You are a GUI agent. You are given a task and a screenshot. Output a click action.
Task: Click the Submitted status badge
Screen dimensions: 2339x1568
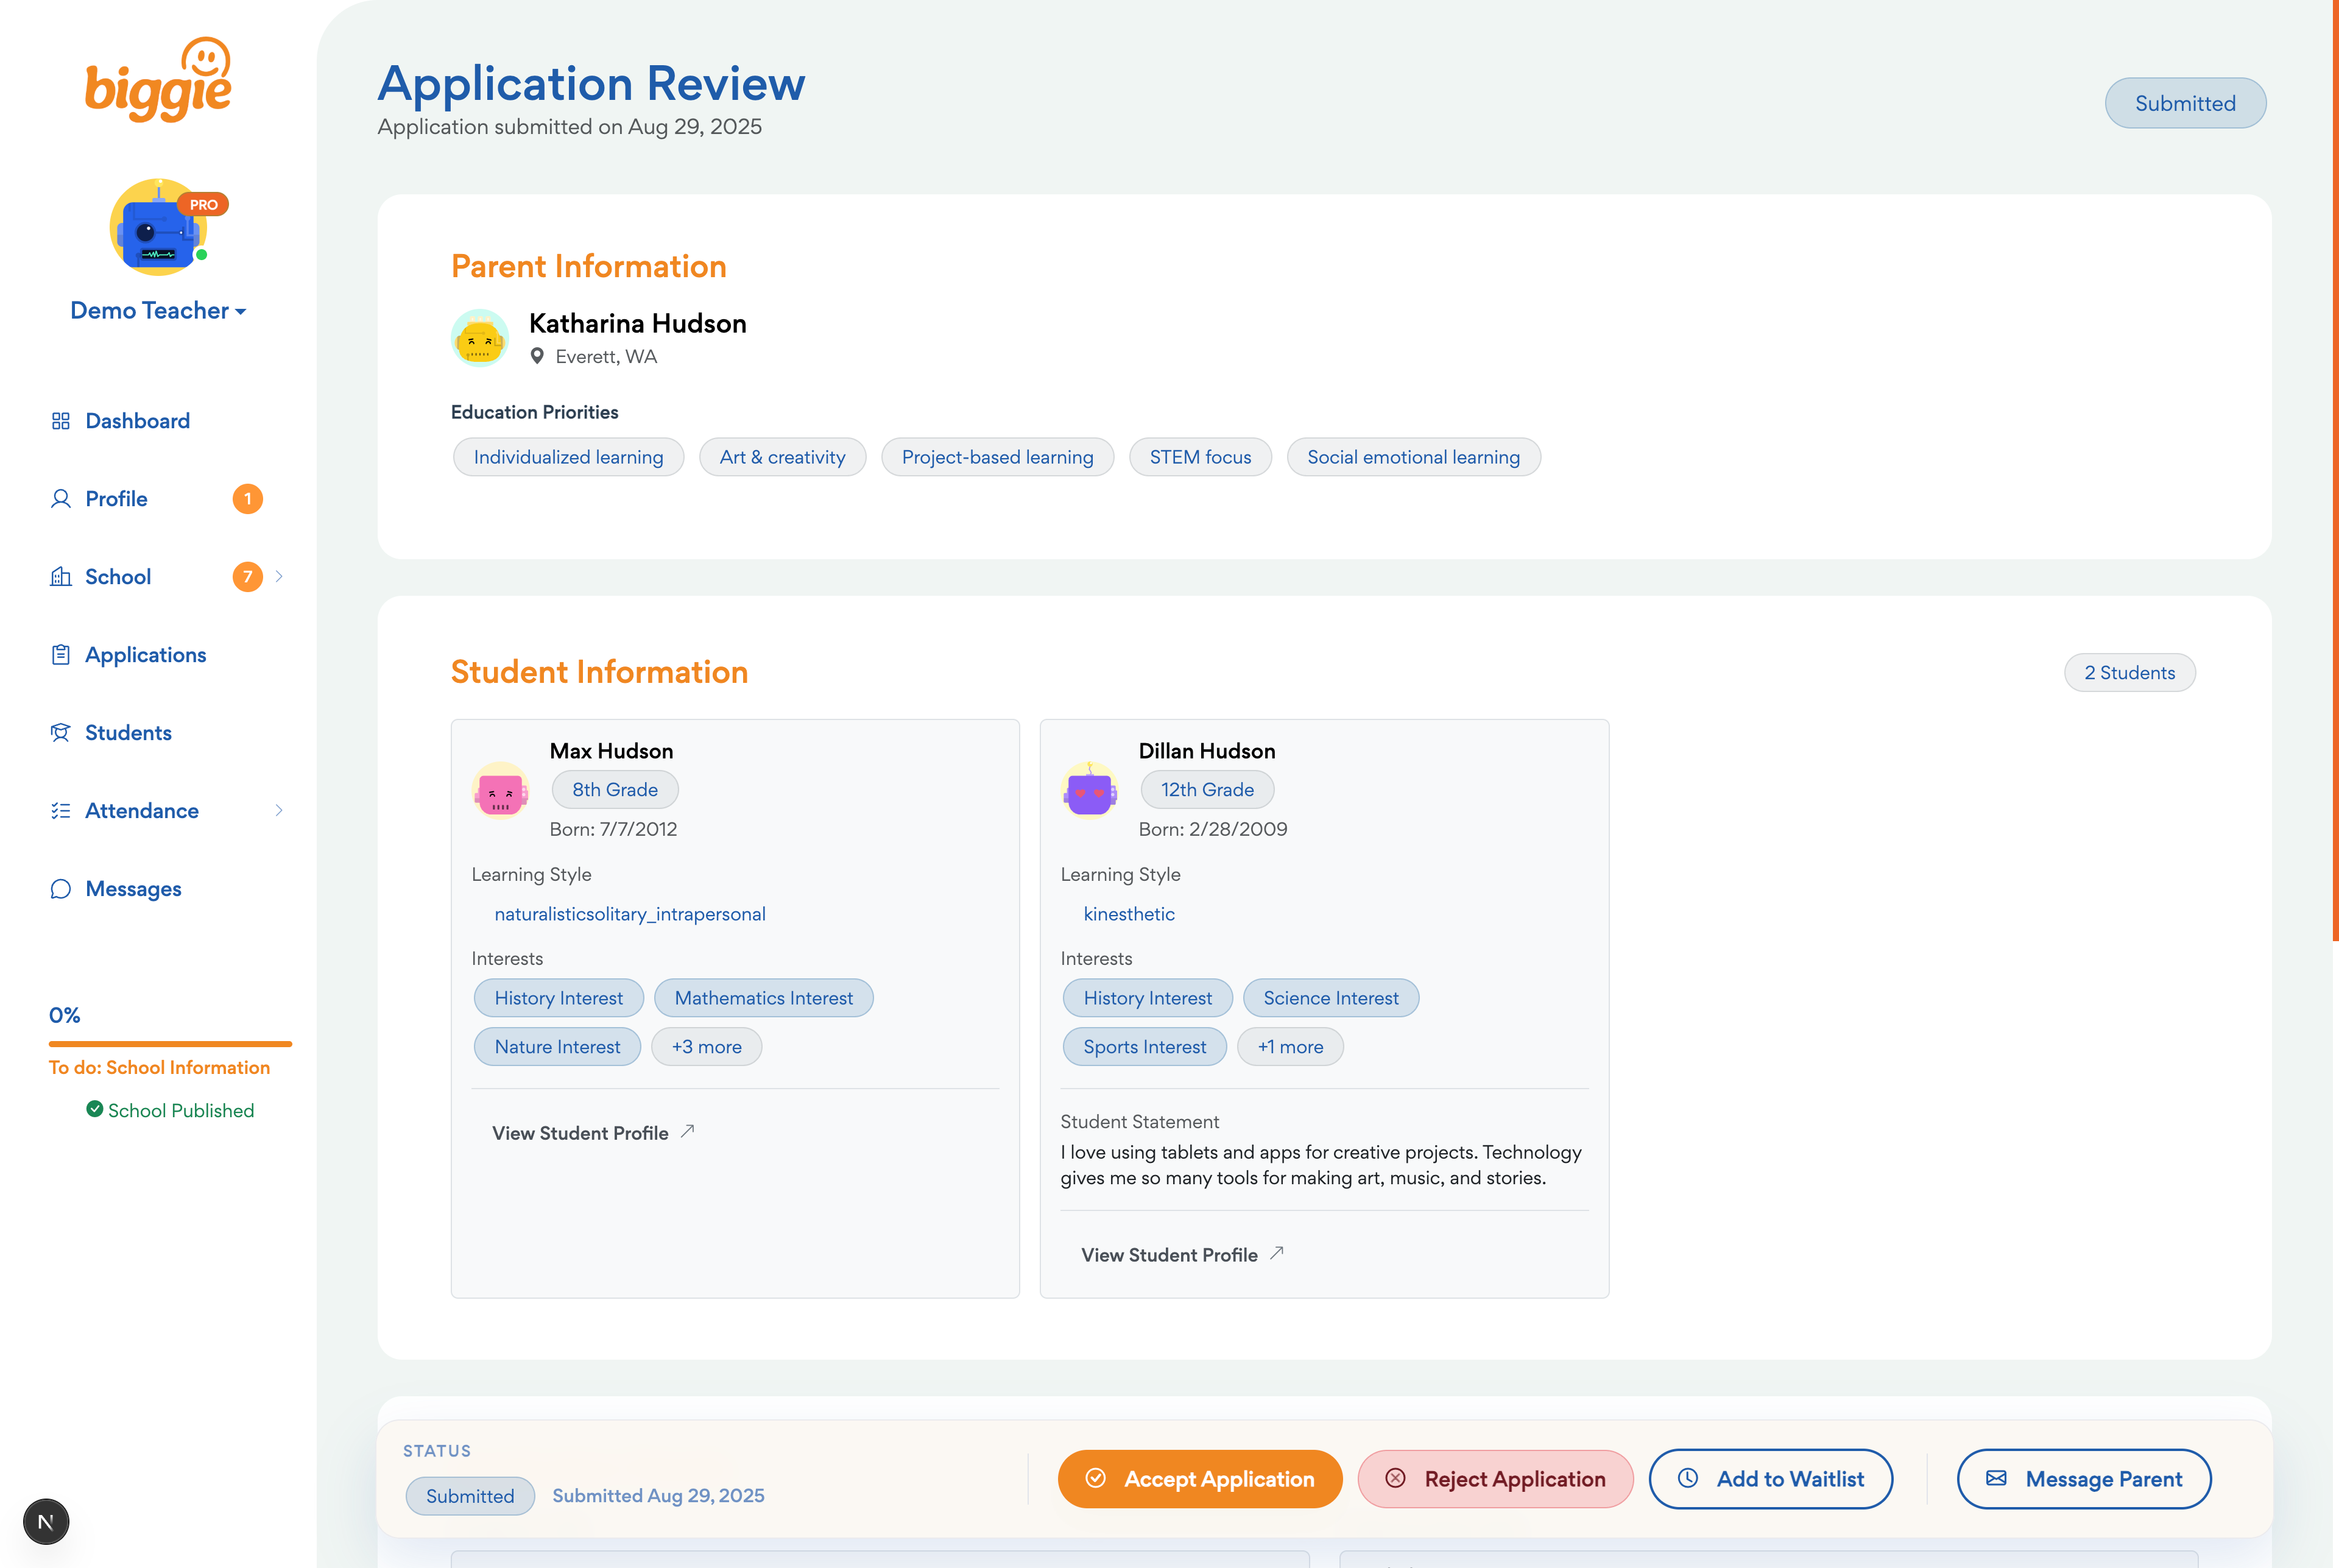pos(2185,103)
